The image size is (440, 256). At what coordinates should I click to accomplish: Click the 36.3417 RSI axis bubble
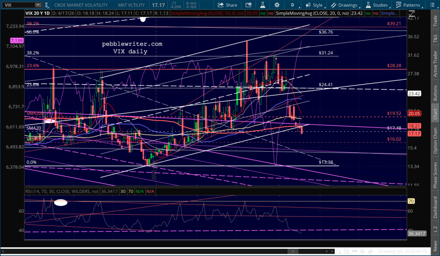point(417,234)
